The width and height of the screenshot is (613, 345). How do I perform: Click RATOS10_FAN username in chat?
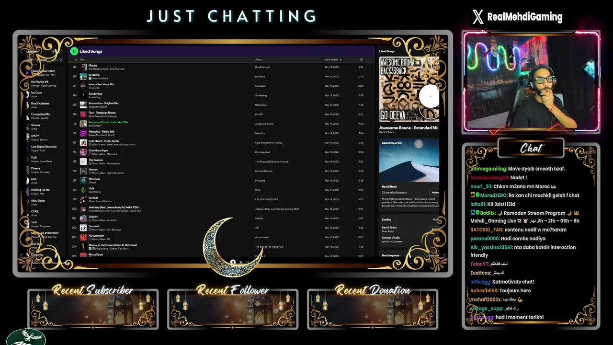pyautogui.click(x=486, y=230)
